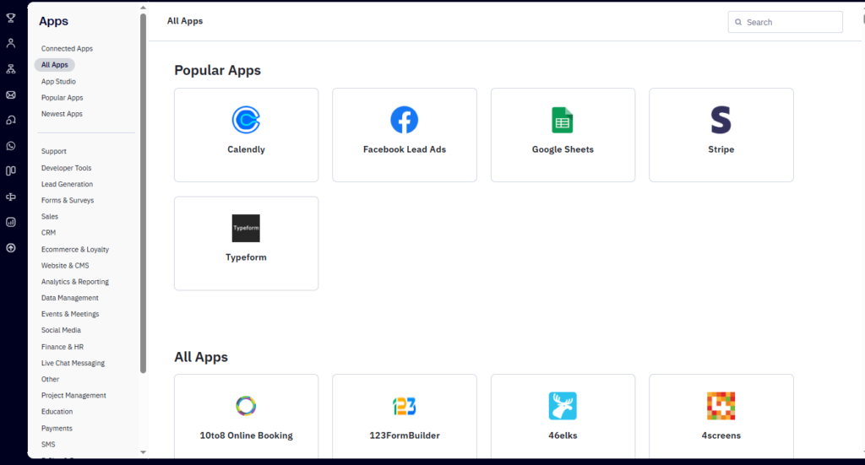
Task: Click the 10to8 colorful ring logo
Action: [x=246, y=406]
